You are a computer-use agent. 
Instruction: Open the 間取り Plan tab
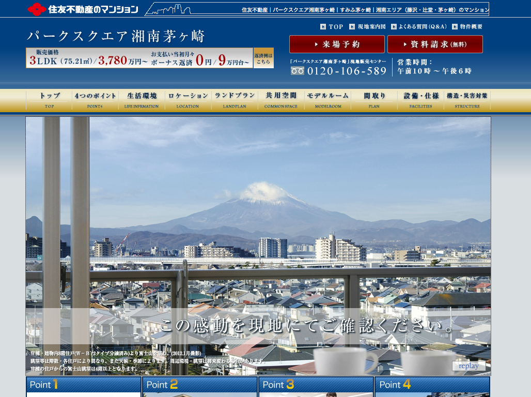(374, 100)
